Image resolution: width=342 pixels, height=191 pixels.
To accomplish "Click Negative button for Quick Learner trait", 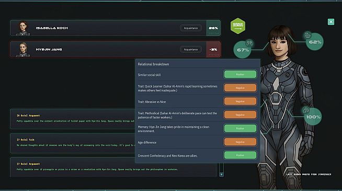I will (x=240, y=88).
